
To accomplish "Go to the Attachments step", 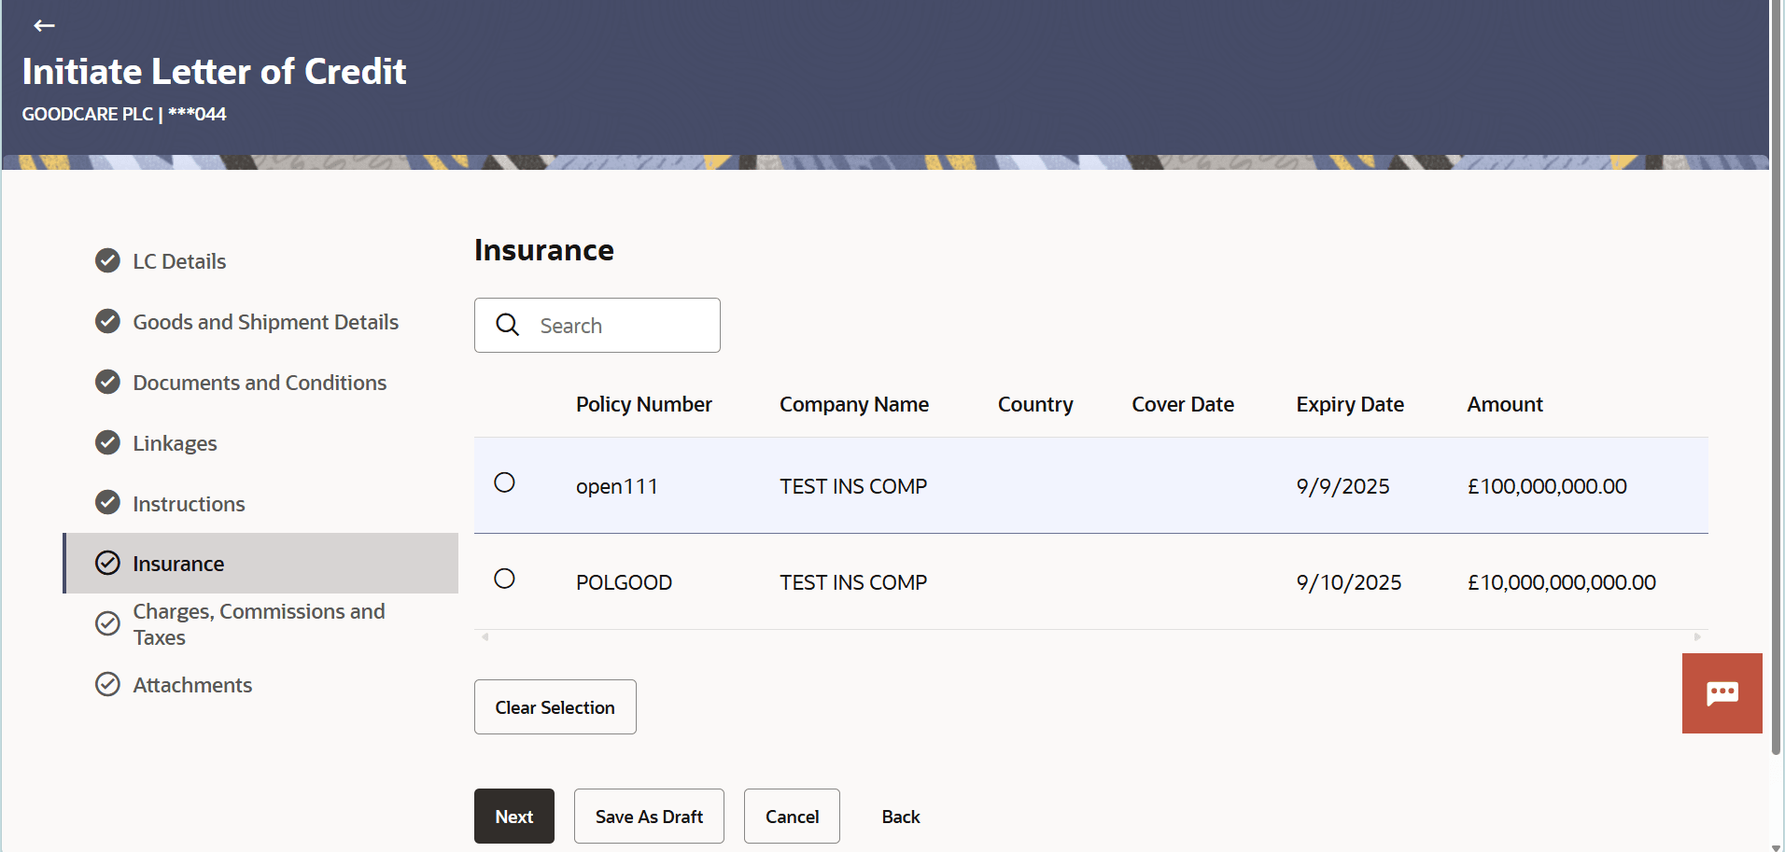I will coord(192,685).
